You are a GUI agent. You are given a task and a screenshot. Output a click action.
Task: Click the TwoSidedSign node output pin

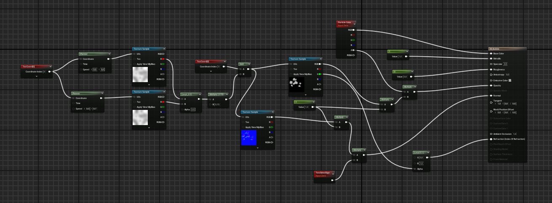click(x=332, y=180)
